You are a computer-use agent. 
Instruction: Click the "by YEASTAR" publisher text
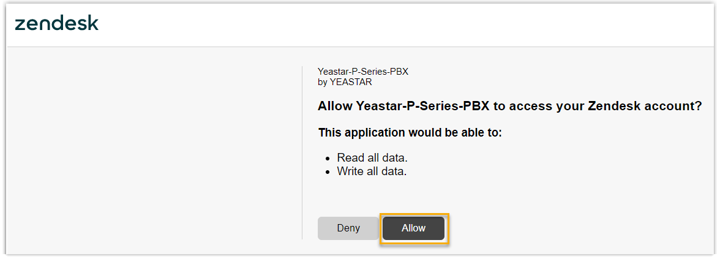(x=345, y=81)
